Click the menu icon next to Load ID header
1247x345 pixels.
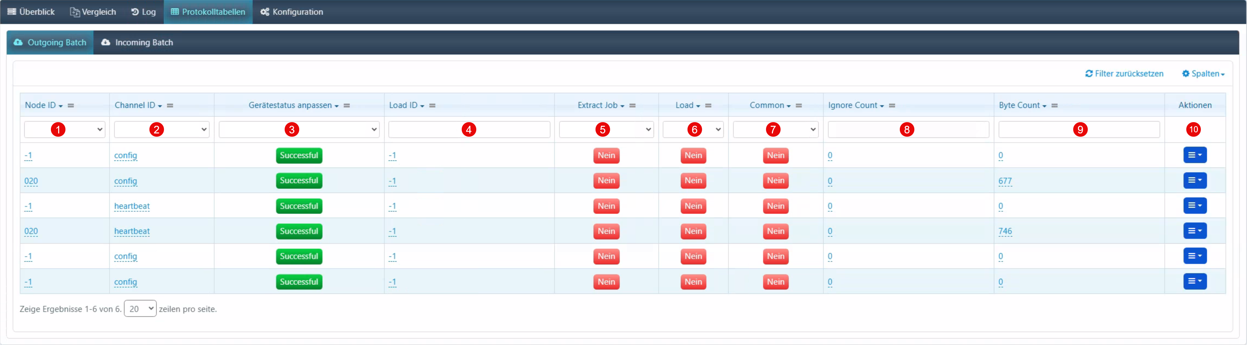click(432, 105)
